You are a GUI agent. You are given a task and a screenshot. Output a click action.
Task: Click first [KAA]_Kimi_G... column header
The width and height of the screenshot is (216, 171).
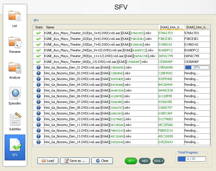171,27
